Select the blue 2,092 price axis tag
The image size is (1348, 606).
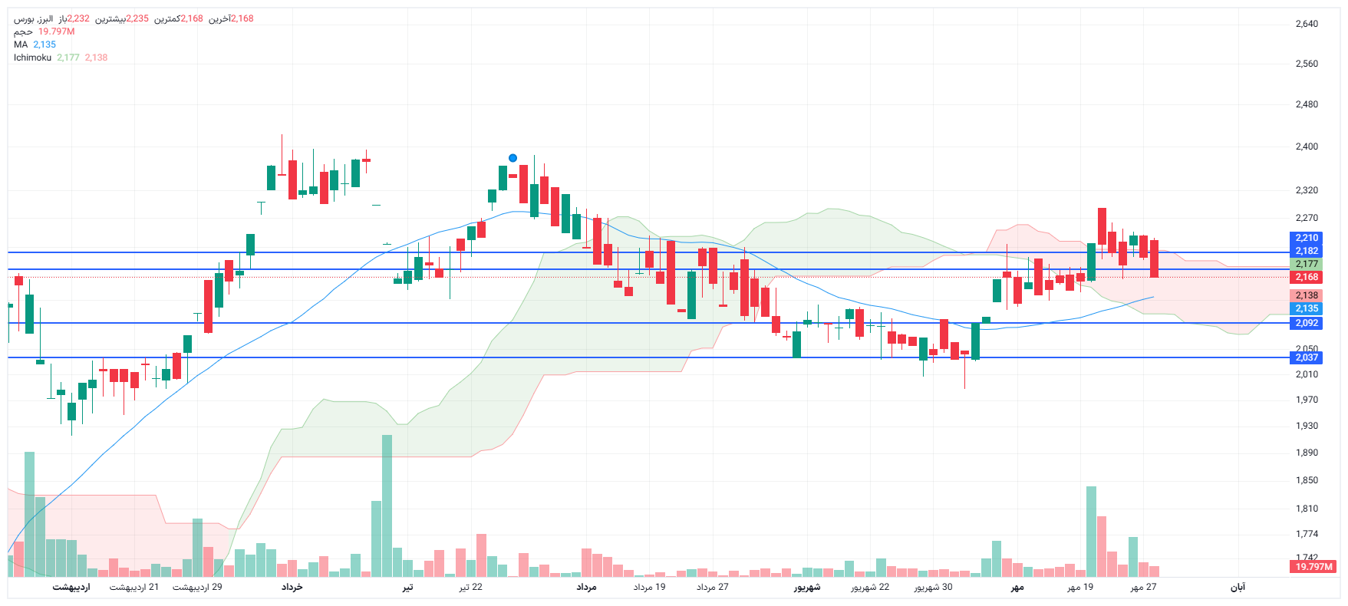[x=1307, y=323]
